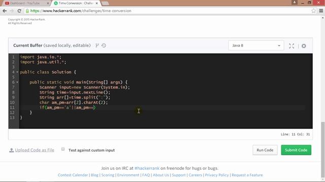Open the Chrome user profile icon
The width and height of the screenshot is (325, 182).
click(x=295, y=3)
